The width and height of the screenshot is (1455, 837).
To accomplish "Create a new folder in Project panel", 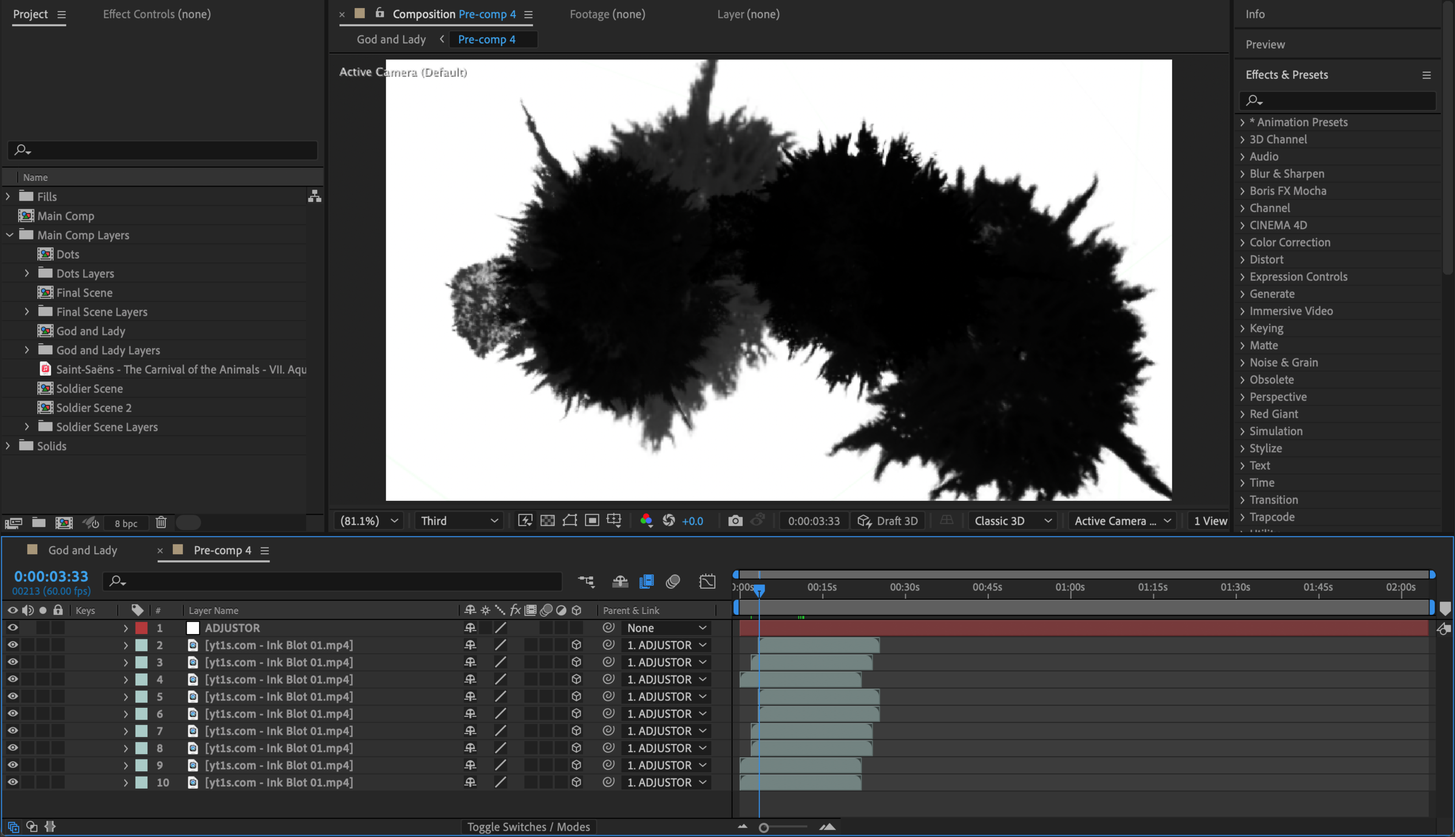I will coord(39,523).
